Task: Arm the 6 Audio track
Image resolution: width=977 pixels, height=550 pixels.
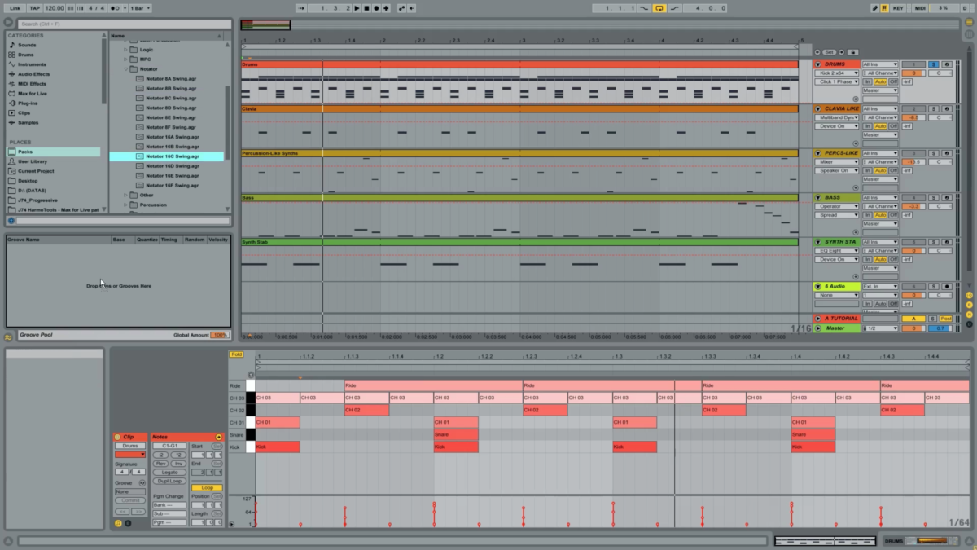Action: (947, 287)
